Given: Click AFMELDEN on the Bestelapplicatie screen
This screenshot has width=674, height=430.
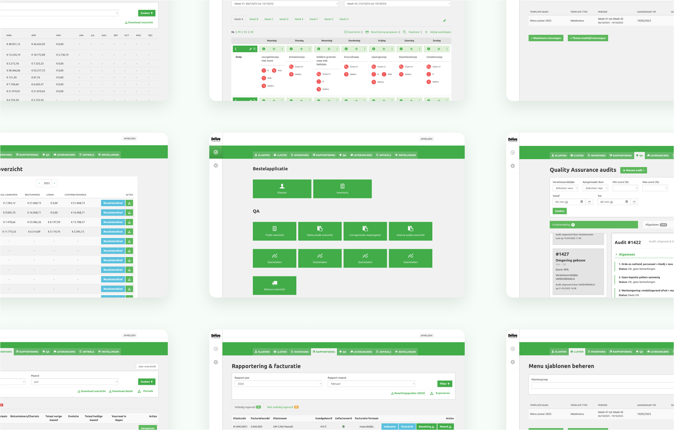Looking at the screenshot, I should (x=426, y=139).
